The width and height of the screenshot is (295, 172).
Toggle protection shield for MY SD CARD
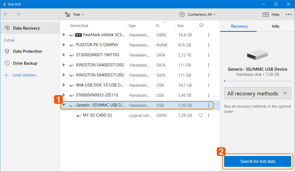pos(200,115)
